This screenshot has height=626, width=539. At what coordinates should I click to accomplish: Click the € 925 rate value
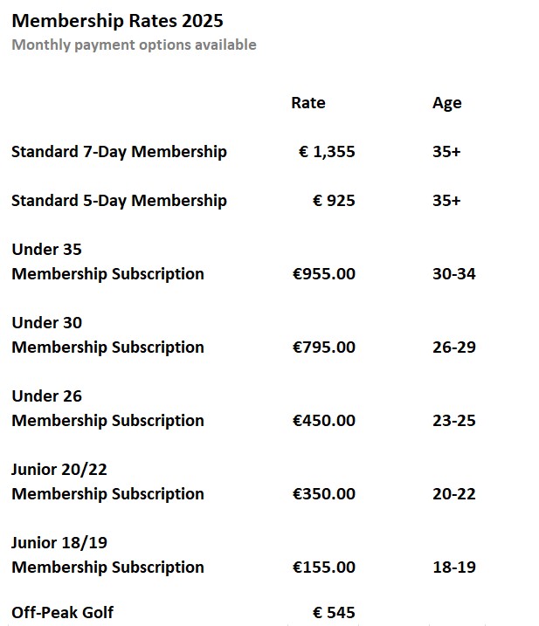click(334, 201)
